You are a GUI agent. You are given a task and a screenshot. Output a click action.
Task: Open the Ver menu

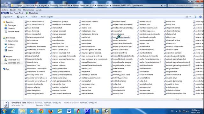pos(19,10)
